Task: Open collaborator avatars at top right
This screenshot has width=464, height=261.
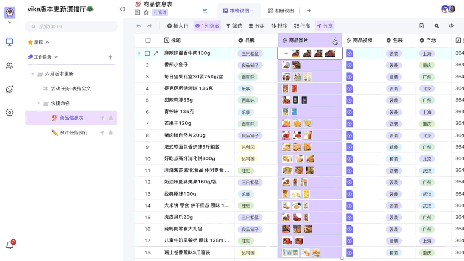Action: coord(448,9)
